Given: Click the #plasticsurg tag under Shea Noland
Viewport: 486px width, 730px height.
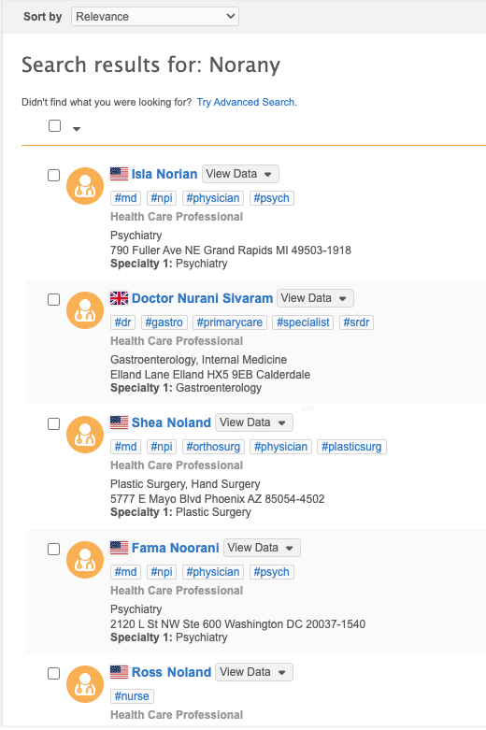Looking at the screenshot, I should pos(351,447).
